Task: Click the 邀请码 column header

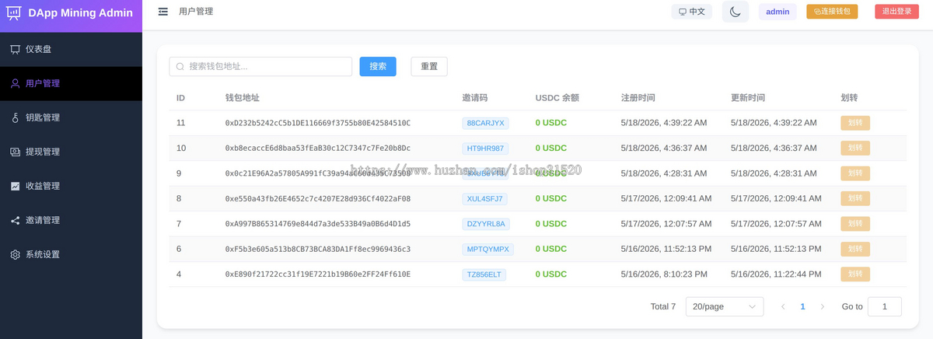Action: pyautogui.click(x=474, y=98)
